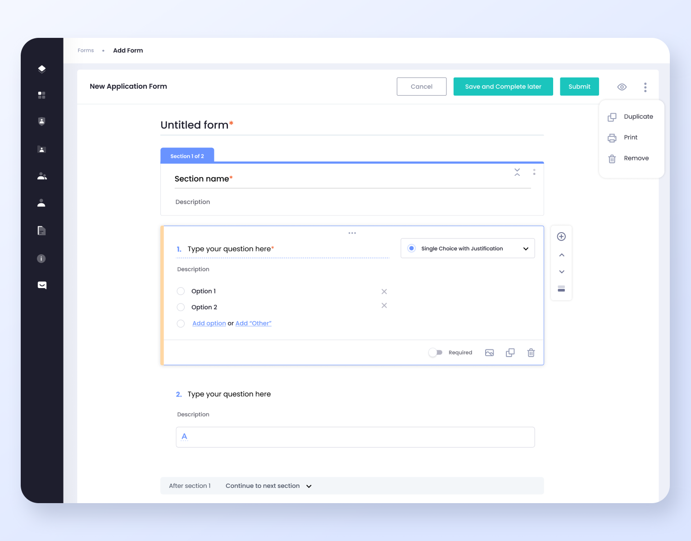This screenshot has height=541, width=691.
Task: Preview form with the eye icon
Action: pos(622,87)
